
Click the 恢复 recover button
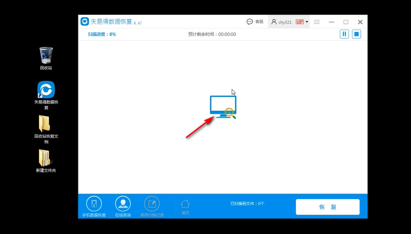pyautogui.click(x=328, y=207)
